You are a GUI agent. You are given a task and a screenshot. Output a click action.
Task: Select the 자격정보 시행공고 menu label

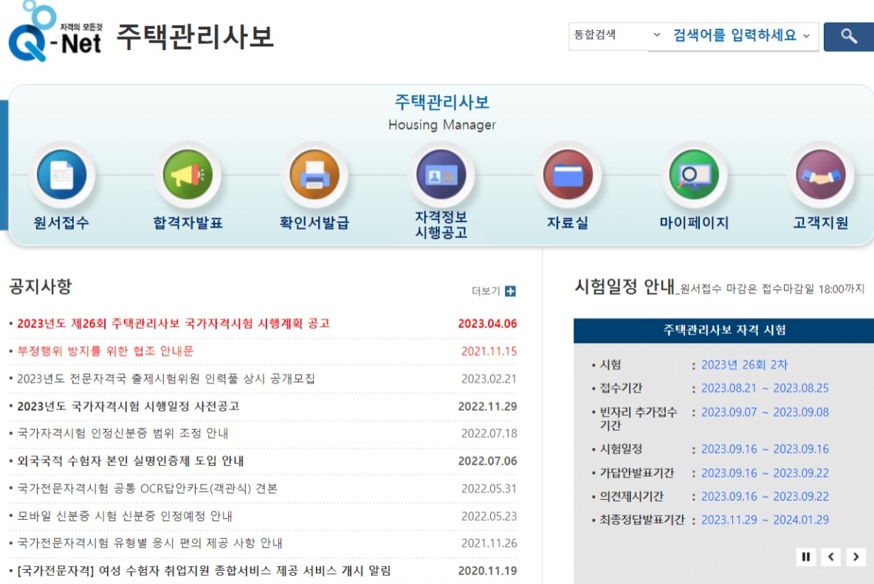pos(441,225)
